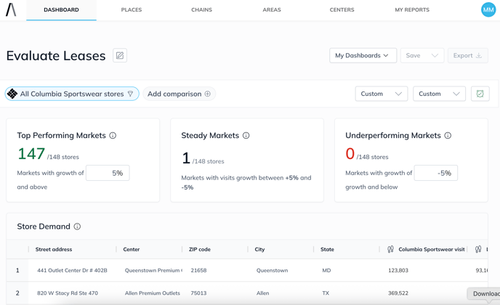The height and width of the screenshot is (305, 500).
Task: Toggle the green checkmark calendar button
Action: pyautogui.click(x=480, y=94)
